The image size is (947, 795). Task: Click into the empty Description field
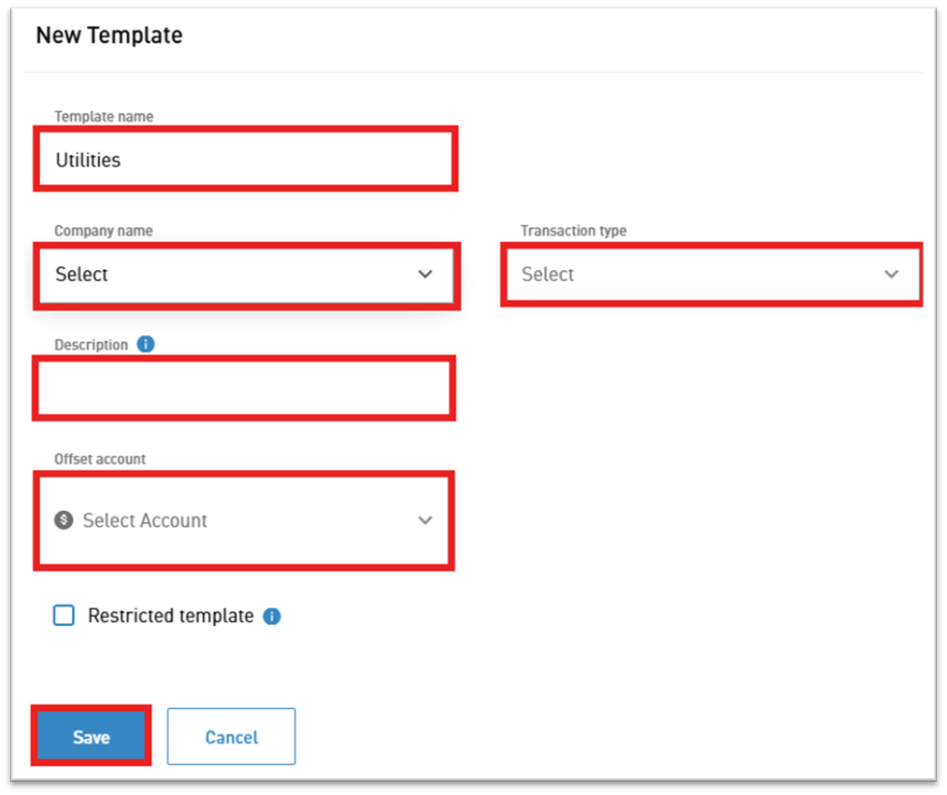[243, 388]
